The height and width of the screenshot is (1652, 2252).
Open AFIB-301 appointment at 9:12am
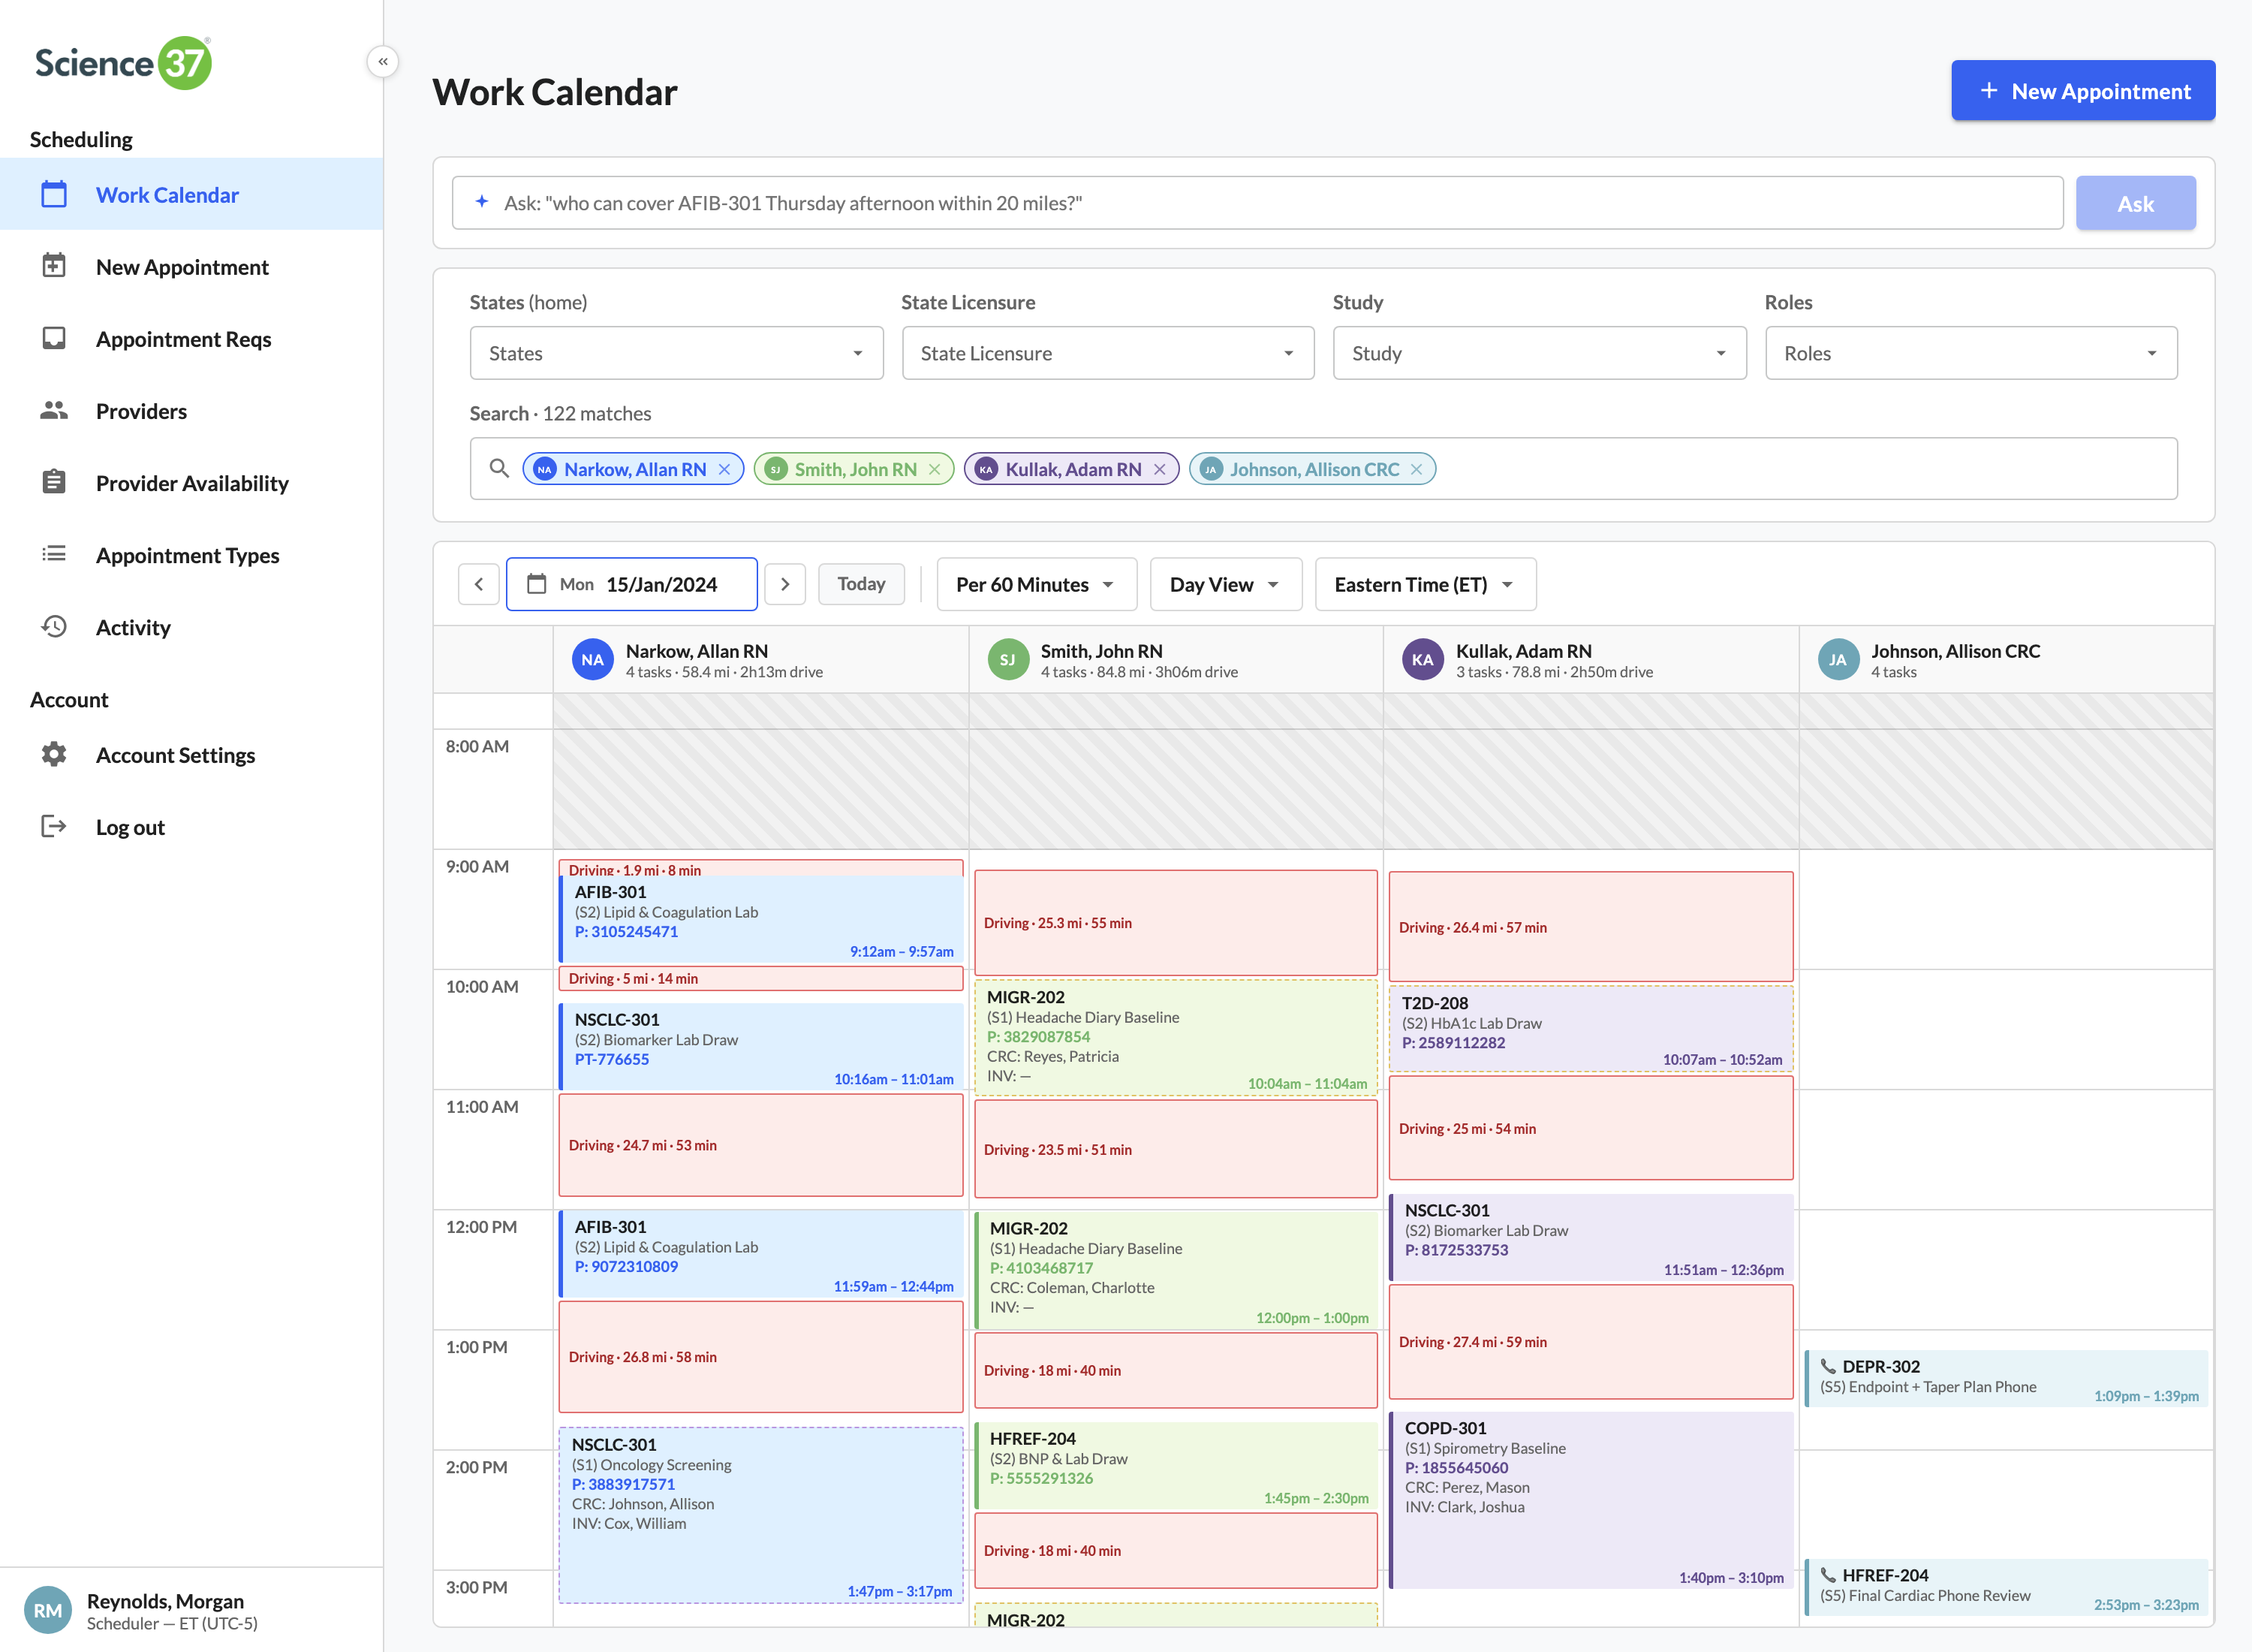760,919
